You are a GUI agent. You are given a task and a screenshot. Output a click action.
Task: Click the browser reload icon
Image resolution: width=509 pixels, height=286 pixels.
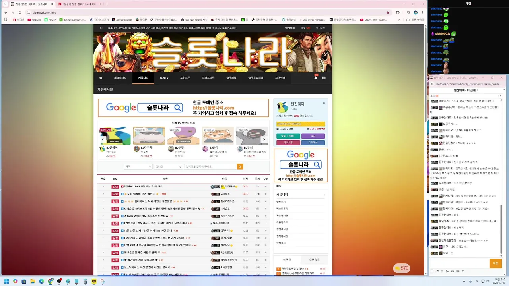point(20,12)
